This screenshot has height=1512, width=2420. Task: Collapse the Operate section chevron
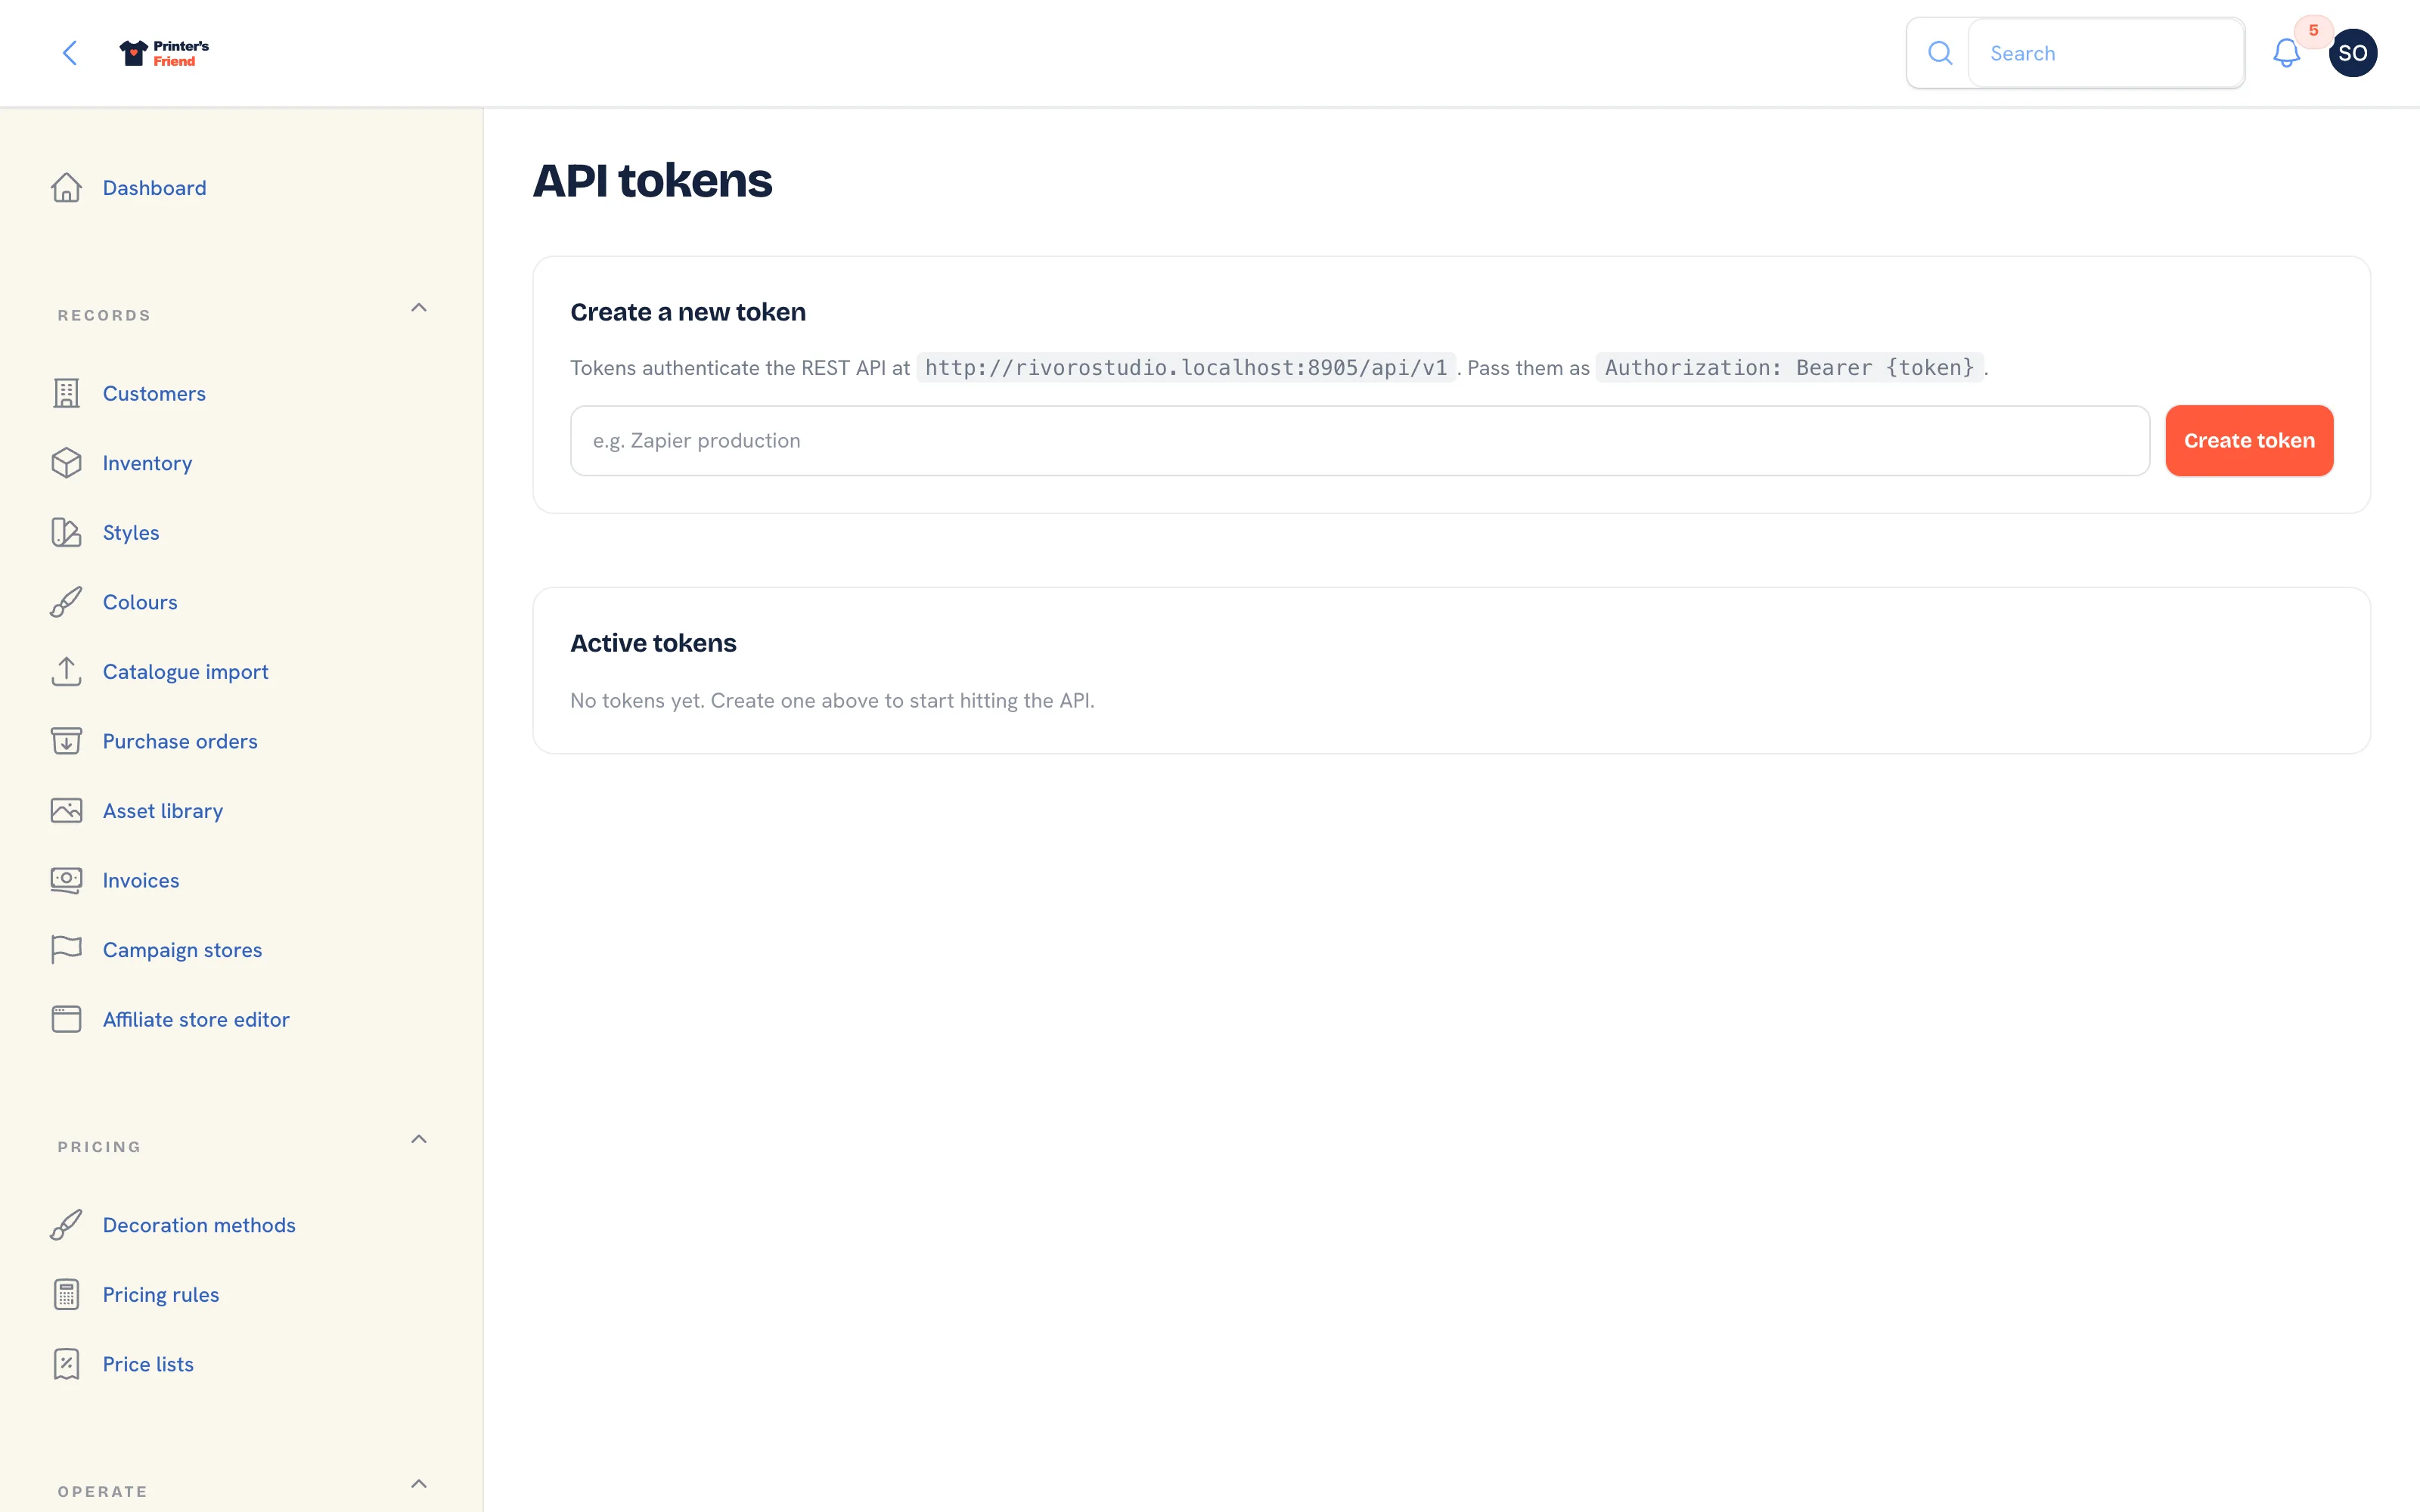coord(419,1484)
